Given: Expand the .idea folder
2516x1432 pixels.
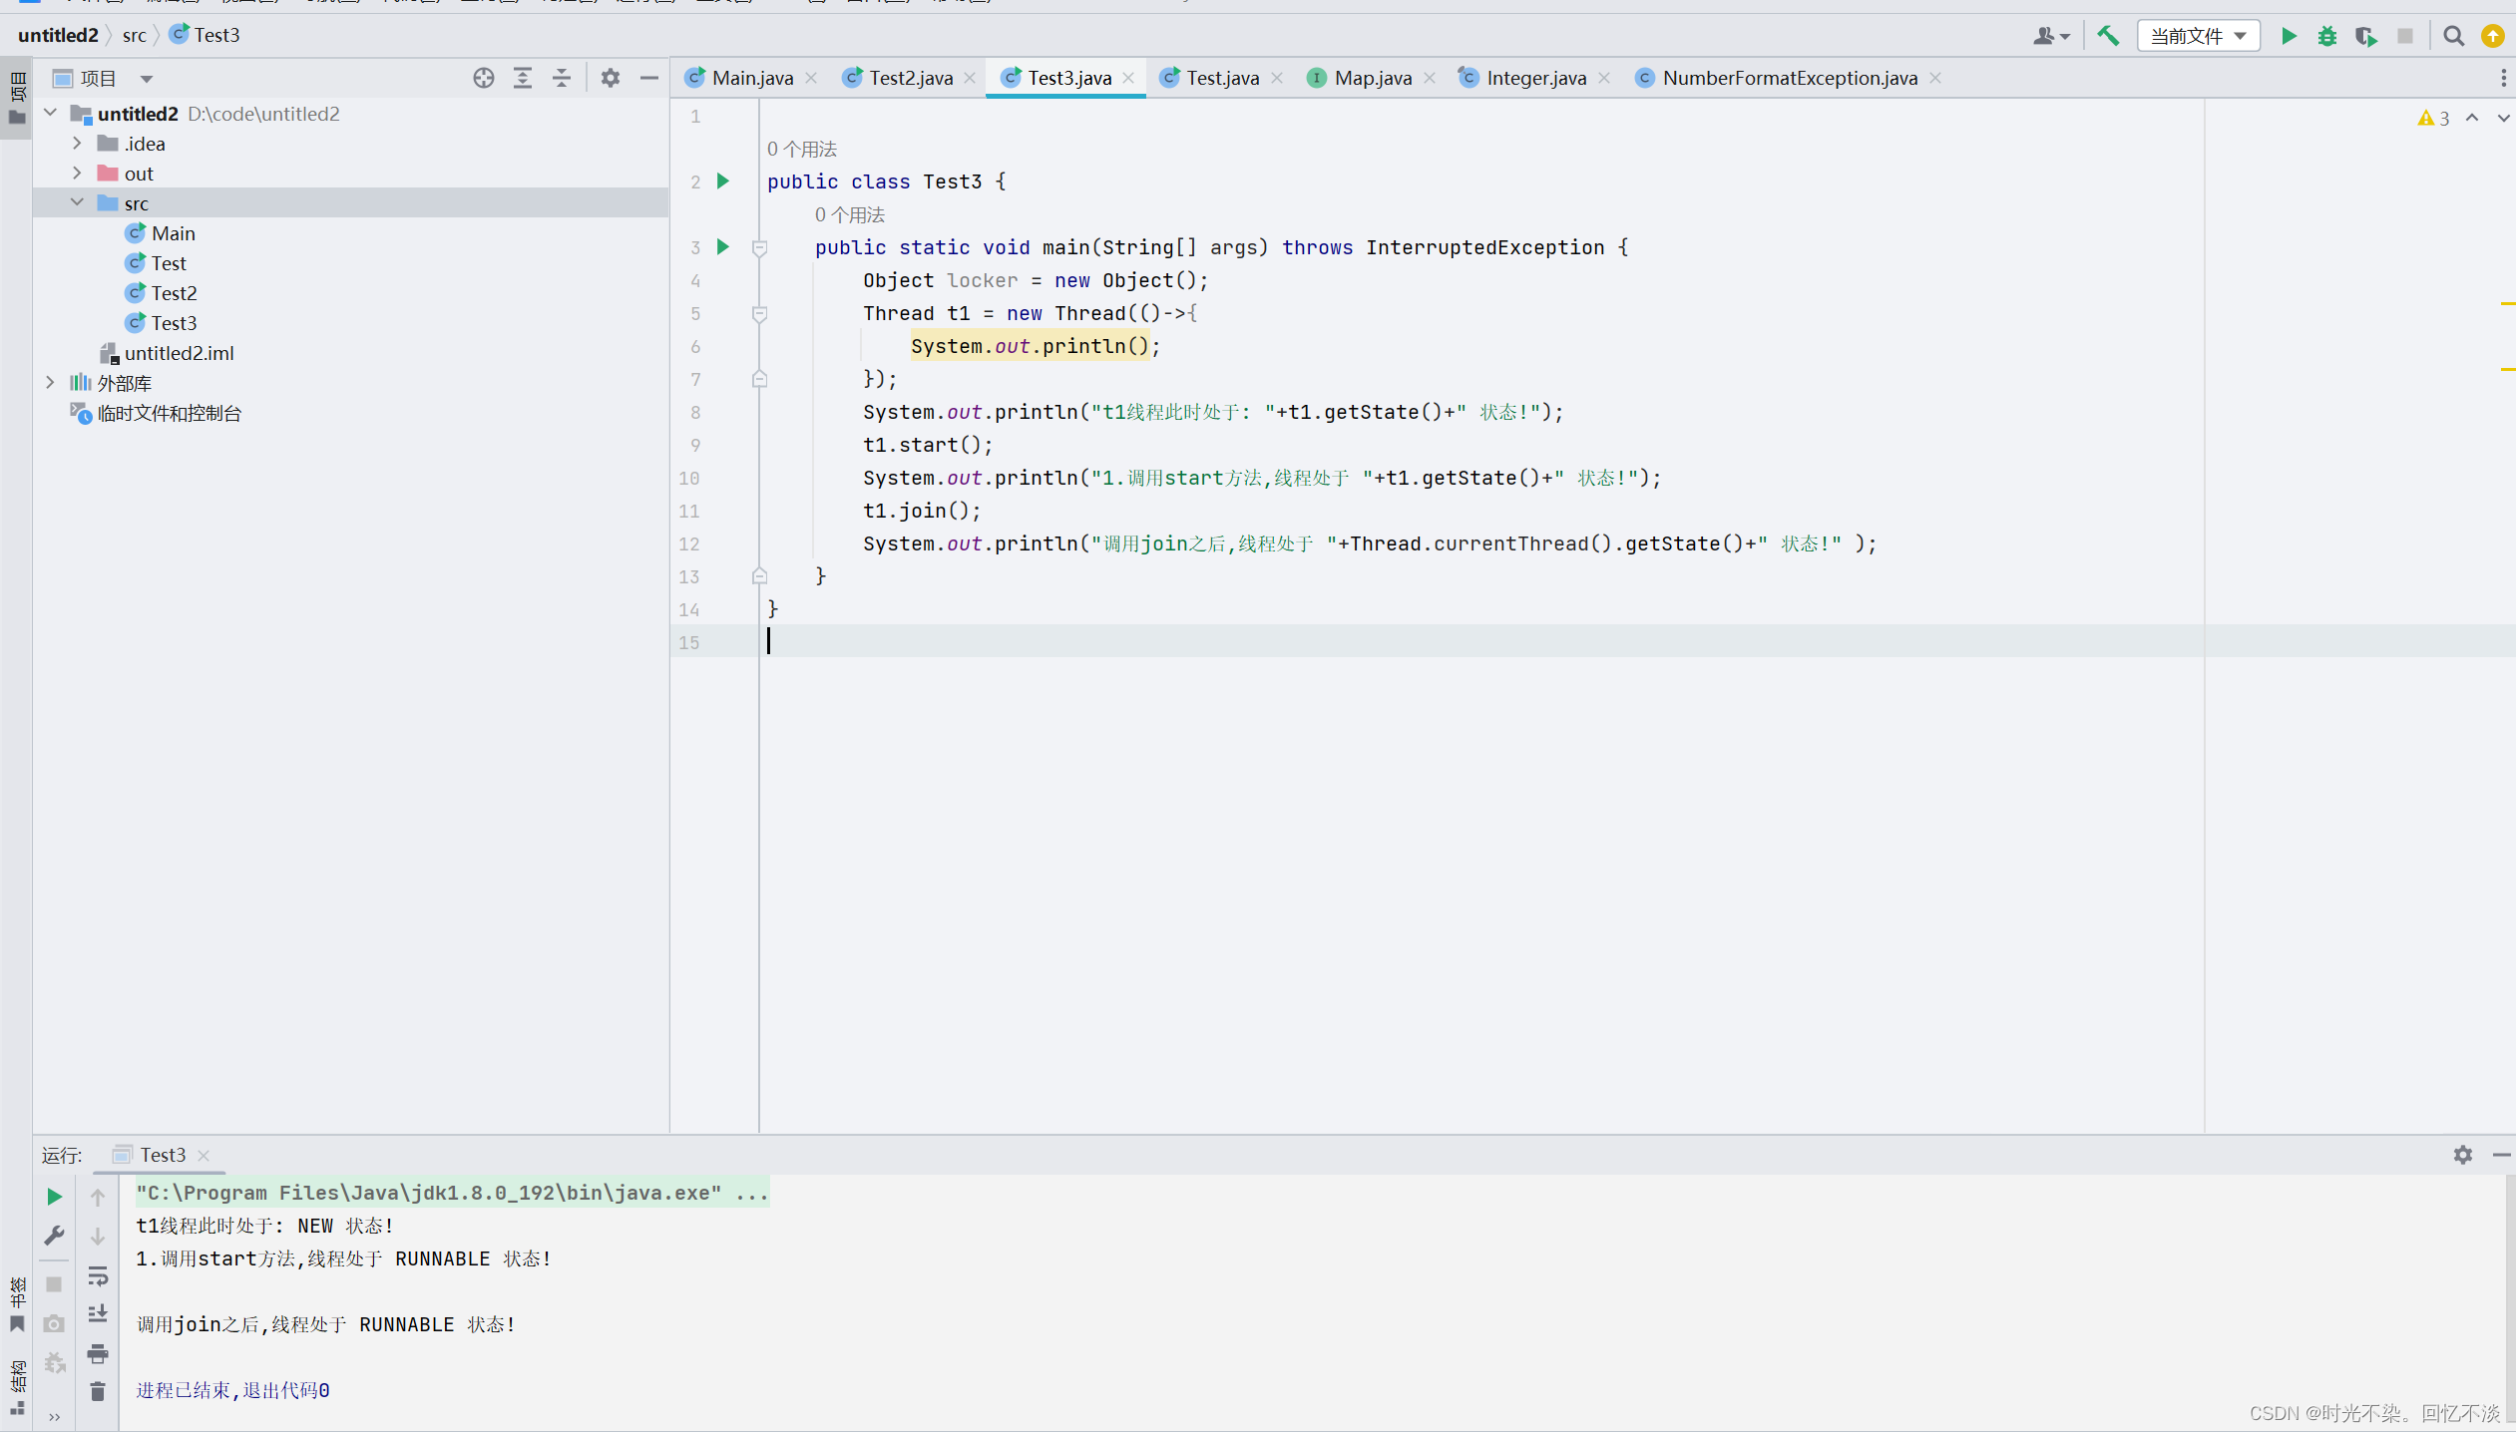Looking at the screenshot, I should (x=77, y=143).
